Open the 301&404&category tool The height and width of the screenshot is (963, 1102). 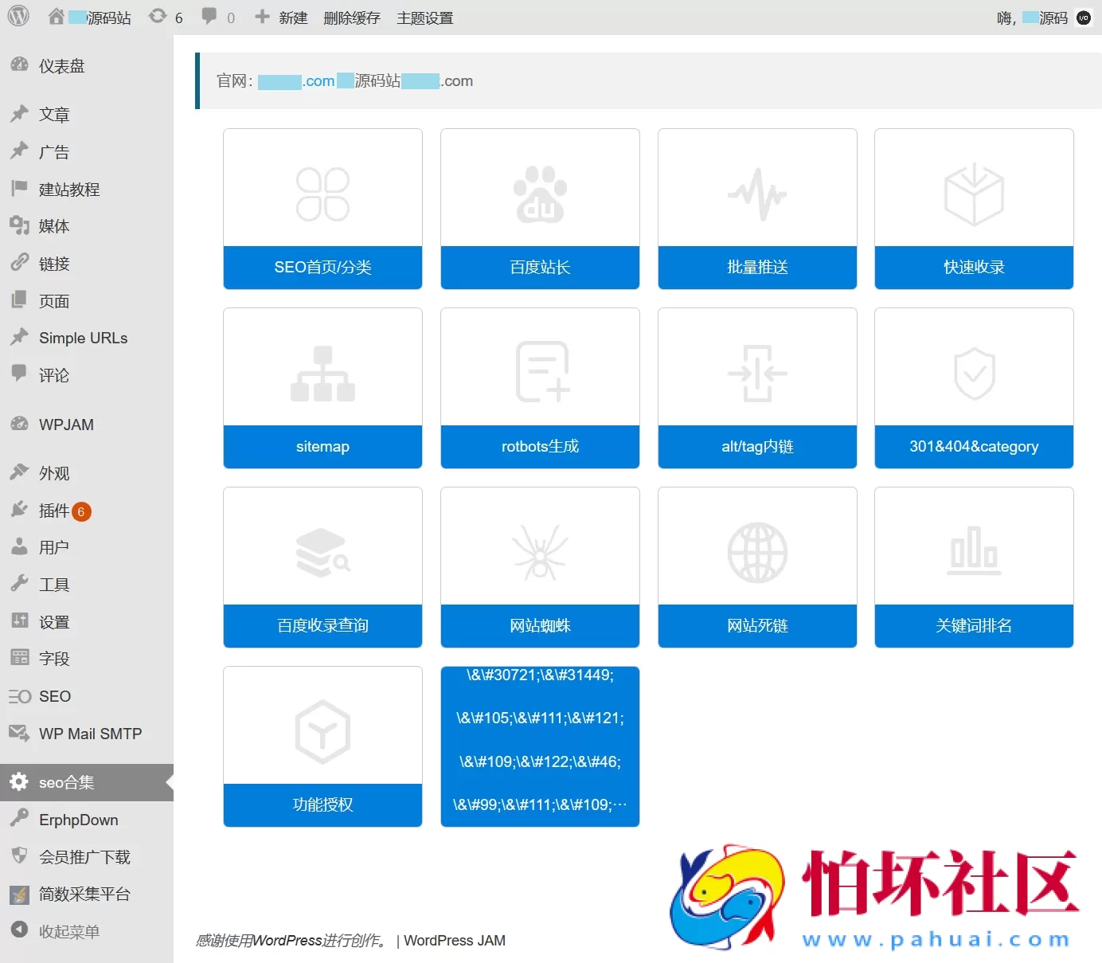(973, 447)
